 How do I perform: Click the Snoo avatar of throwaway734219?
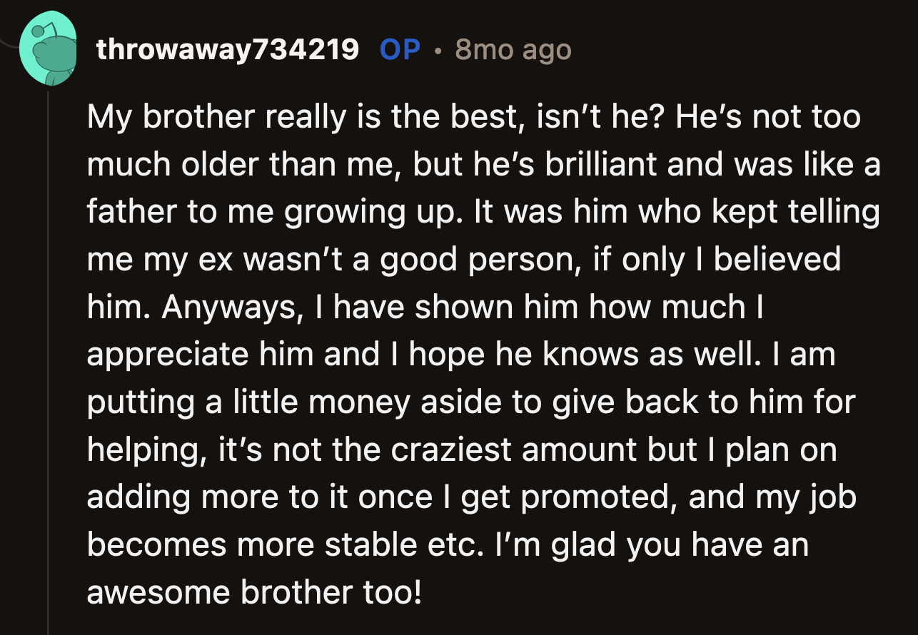tap(49, 46)
